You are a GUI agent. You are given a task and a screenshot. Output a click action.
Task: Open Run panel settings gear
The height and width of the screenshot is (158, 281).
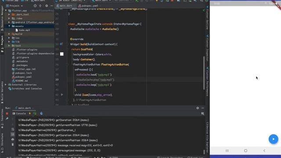pos(198,108)
